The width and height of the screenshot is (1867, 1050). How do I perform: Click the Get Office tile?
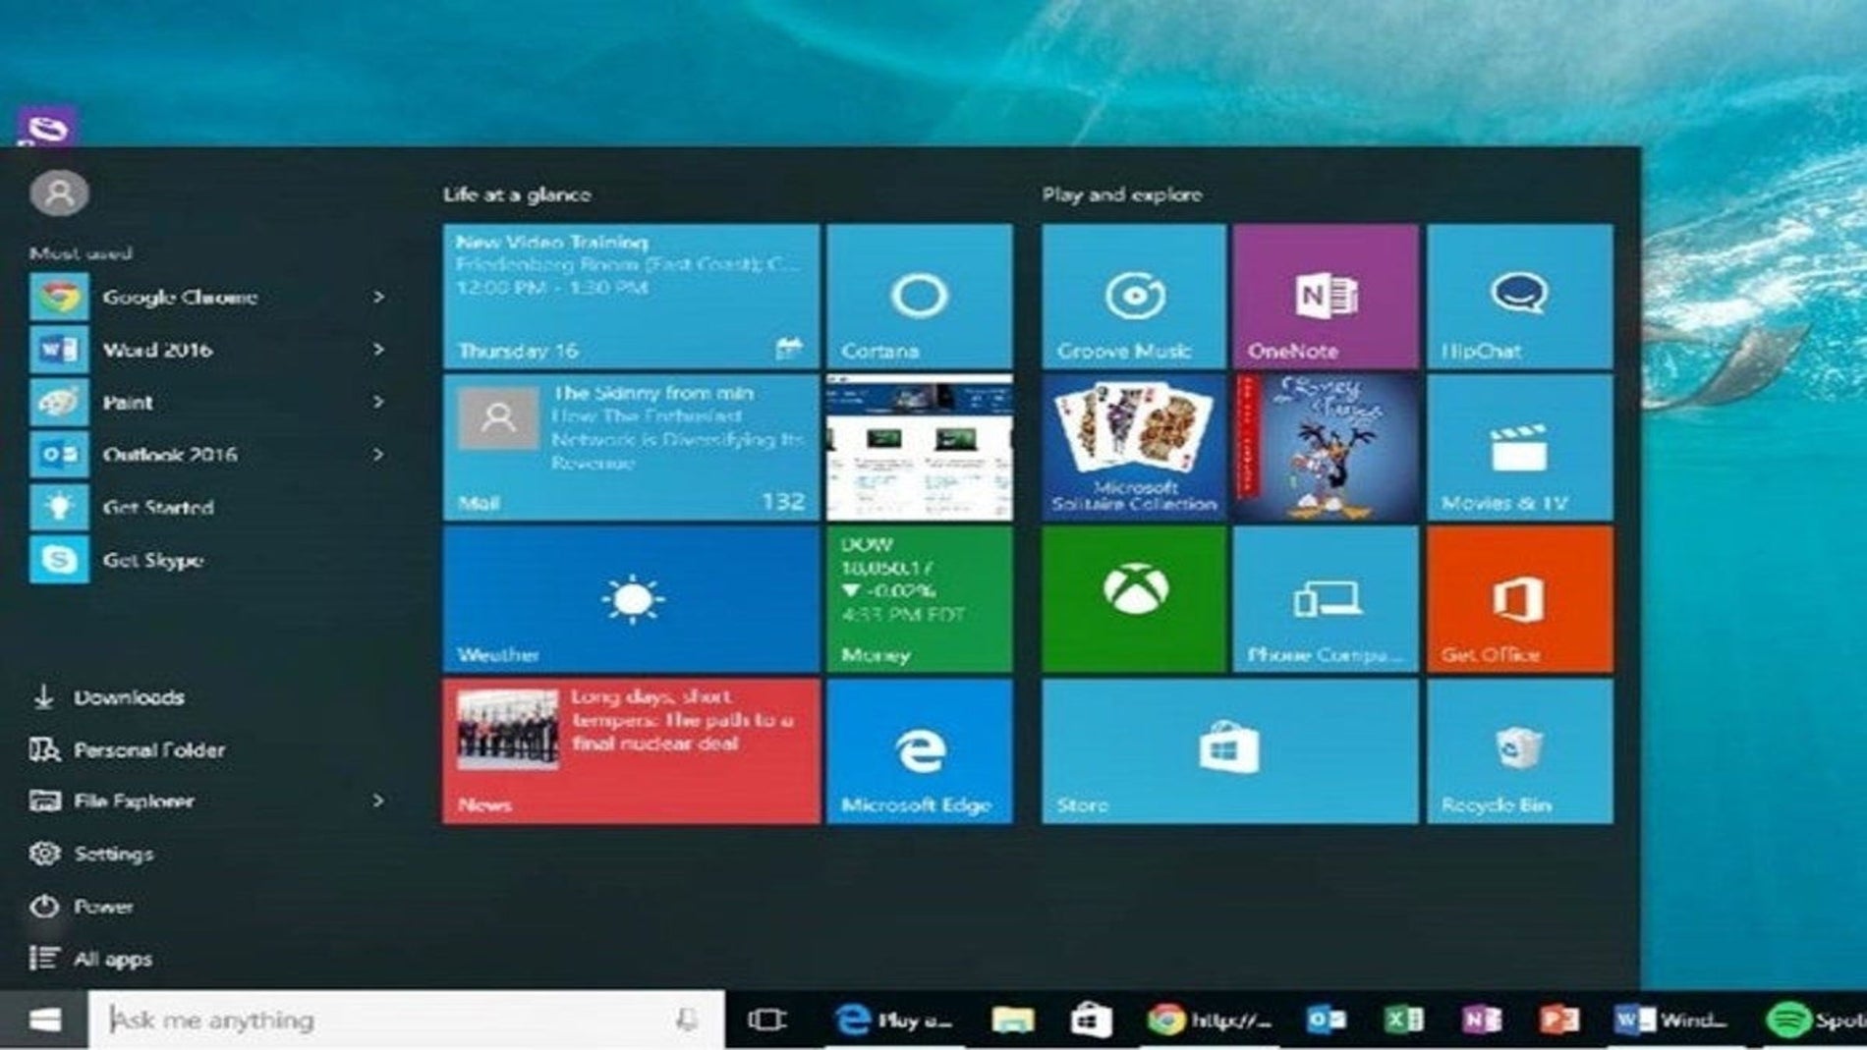click(x=1520, y=599)
